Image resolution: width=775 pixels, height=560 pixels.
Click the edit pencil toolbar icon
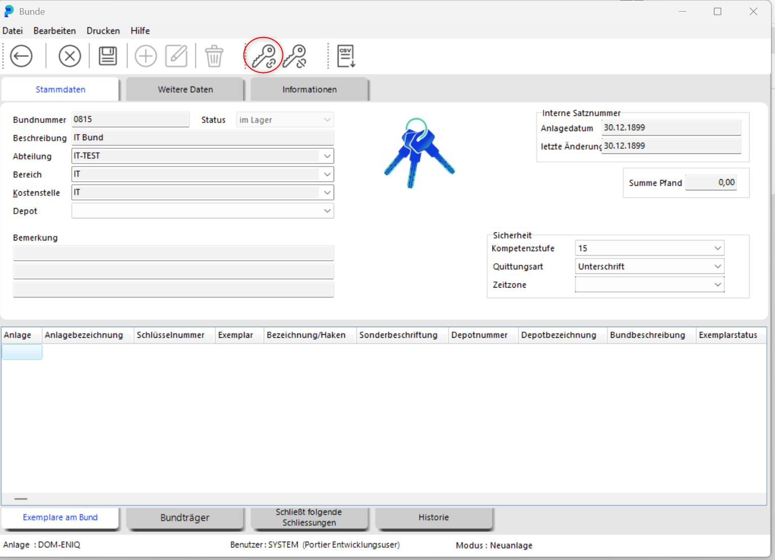[x=176, y=56]
